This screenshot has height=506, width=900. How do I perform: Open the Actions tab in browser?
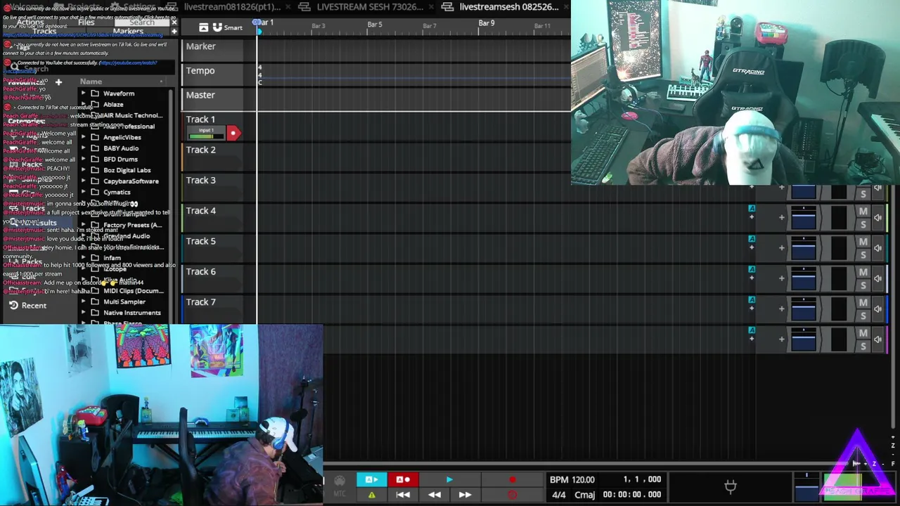[x=30, y=22]
